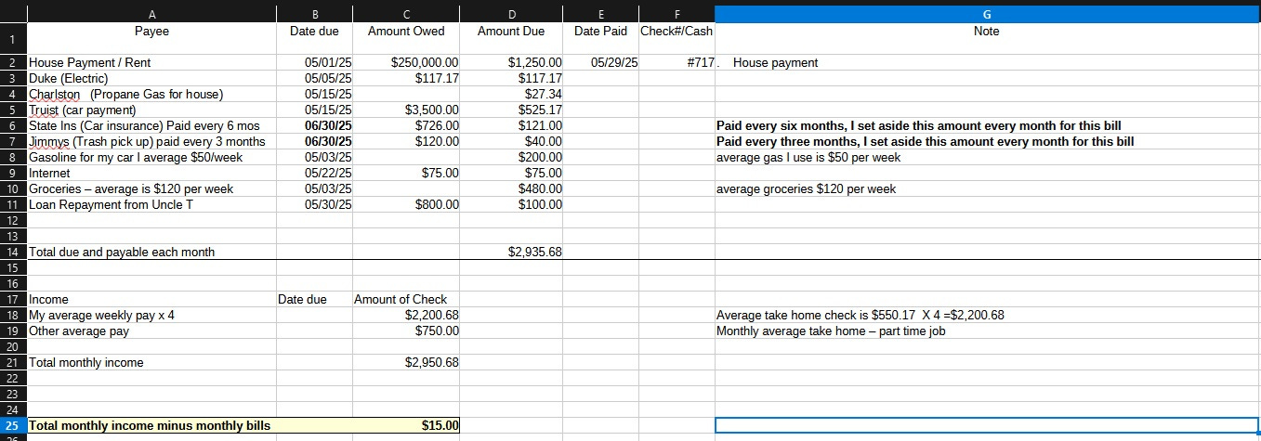The width and height of the screenshot is (1261, 441).
Task: Click the 'Payee' heading cell
Action: point(151,39)
